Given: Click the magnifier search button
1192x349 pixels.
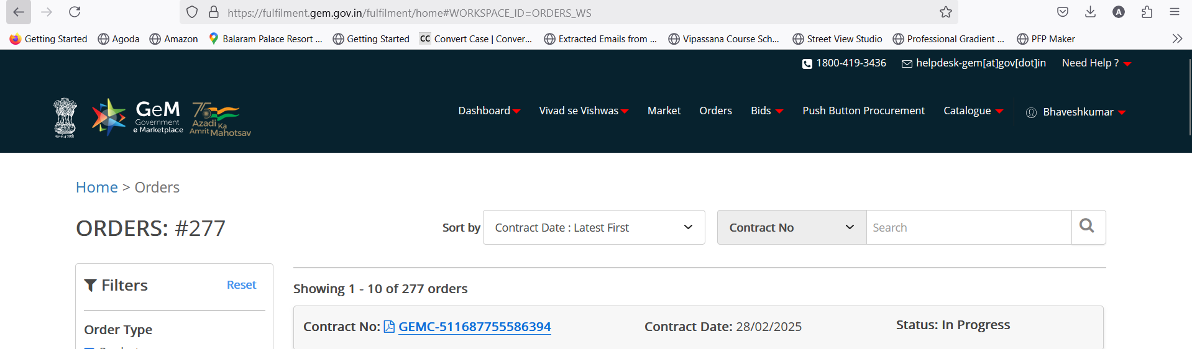Looking at the screenshot, I should 1088,227.
